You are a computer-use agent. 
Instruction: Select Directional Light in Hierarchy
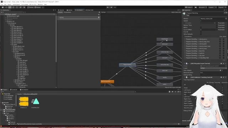pyautogui.click(x=13, y=16)
